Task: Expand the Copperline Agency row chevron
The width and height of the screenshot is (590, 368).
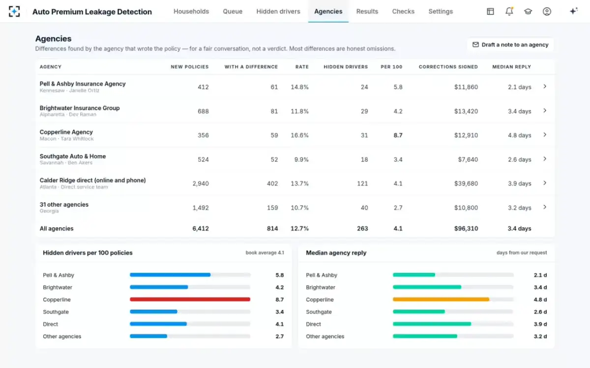Action: (x=545, y=134)
